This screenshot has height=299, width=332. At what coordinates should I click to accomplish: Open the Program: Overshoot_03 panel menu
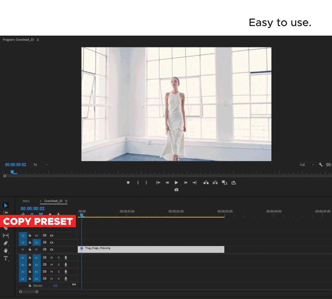38,40
